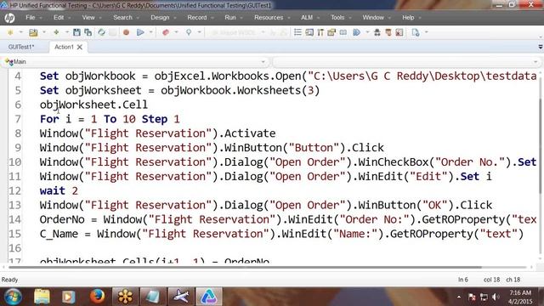Click the 'For i = 1 To 10 Step 1' line
Screen dimensions: 544x306
tap(110, 119)
